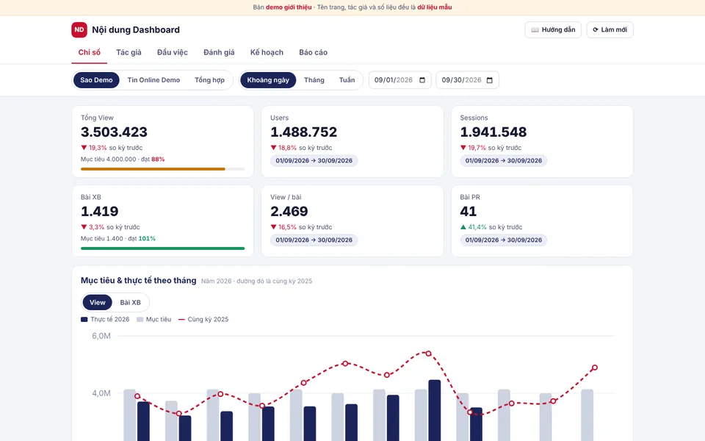This screenshot has height=441, width=705.
Task: Switch period mode to Tuần
Action: (x=347, y=80)
